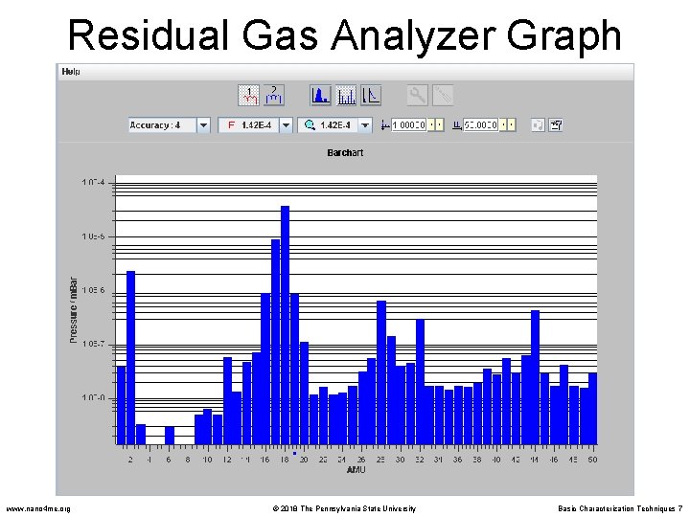Screen dimensions: 690x517
Task: Click the Barchart title text
Action: click(345, 153)
